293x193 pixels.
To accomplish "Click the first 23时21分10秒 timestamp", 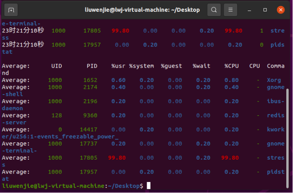I will [x=23, y=30].
